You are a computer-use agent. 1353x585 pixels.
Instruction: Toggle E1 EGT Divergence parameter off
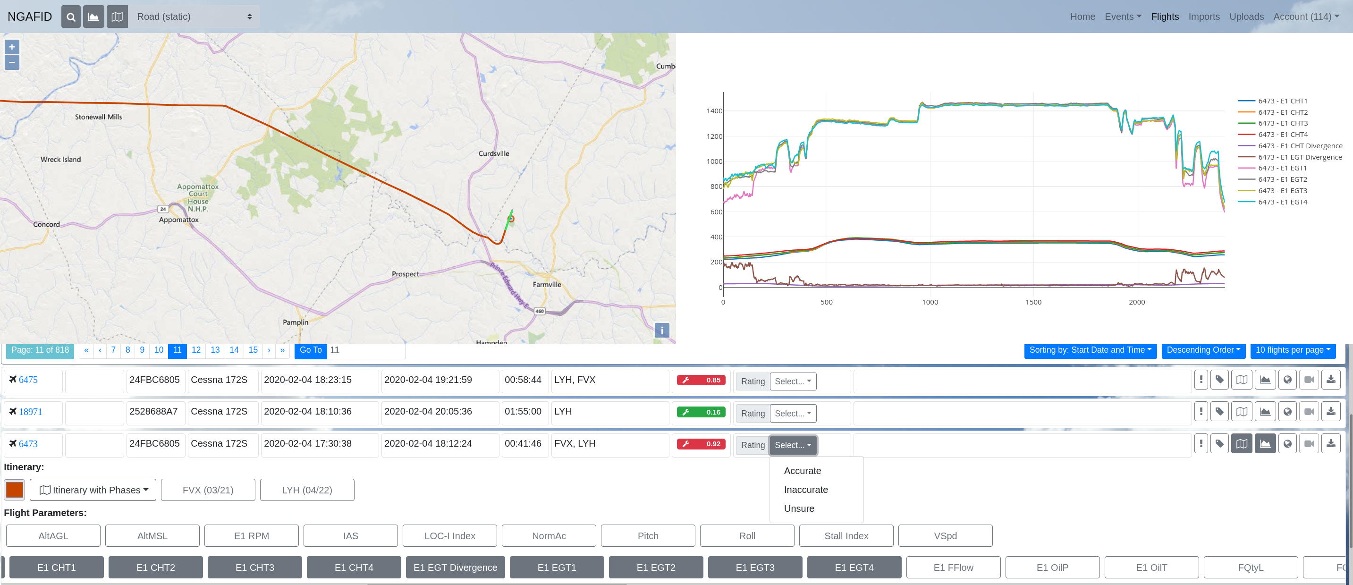coord(456,568)
